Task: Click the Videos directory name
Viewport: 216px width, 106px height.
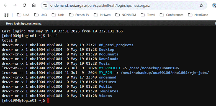Action: coord(106,96)
